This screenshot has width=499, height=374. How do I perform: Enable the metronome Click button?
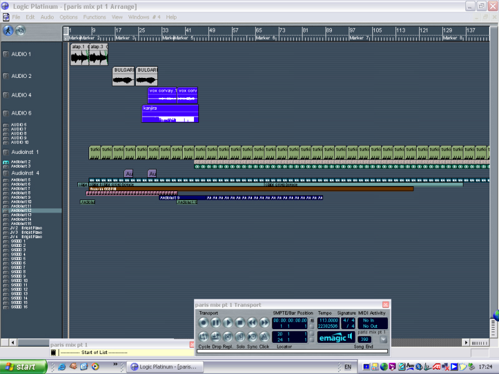coord(264,337)
